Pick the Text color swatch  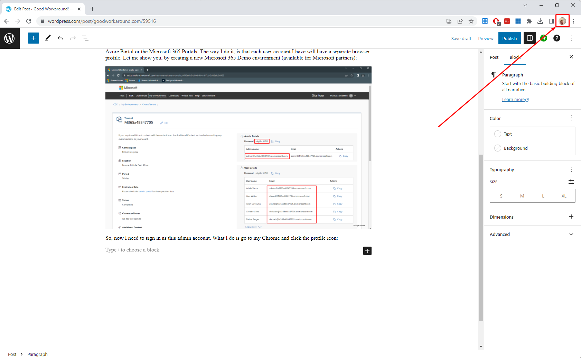click(498, 134)
